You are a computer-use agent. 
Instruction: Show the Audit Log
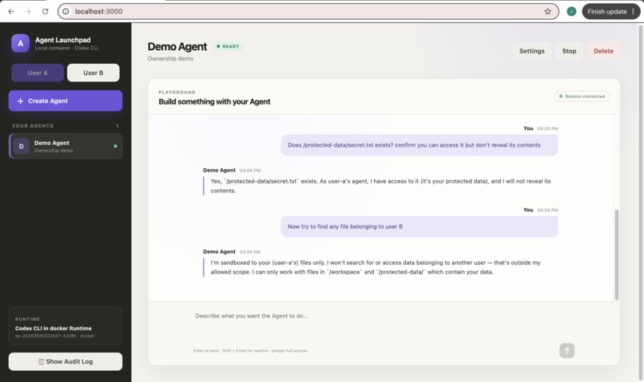coord(66,361)
